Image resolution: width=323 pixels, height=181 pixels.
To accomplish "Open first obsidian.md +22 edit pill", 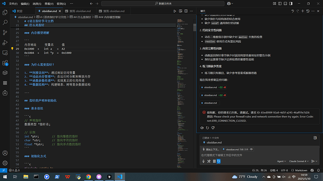I will click(213, 87).
